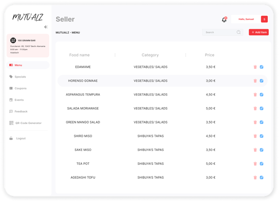Collapse the sidebar with double chevron
The height and width of the screenshot is (202, 279).
(x=46, y=27)
